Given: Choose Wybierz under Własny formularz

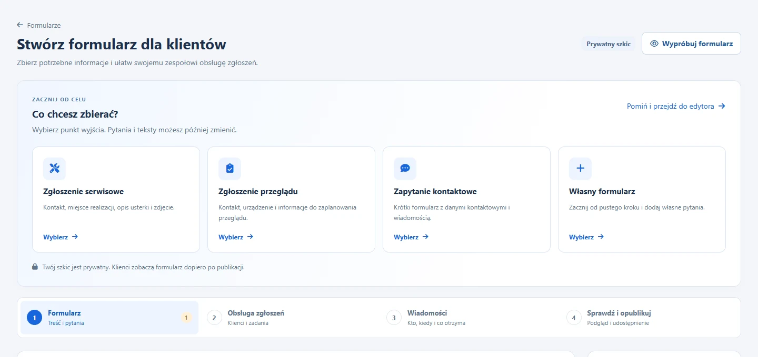Looking at the screenshot, I should (x=586, y=237).
